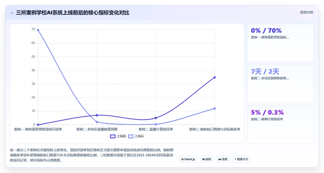This screenshot has width=324, height=173.
Task: Click card caption 案例二-多校区薪酬核算周...
Action: tap(270, 78)
